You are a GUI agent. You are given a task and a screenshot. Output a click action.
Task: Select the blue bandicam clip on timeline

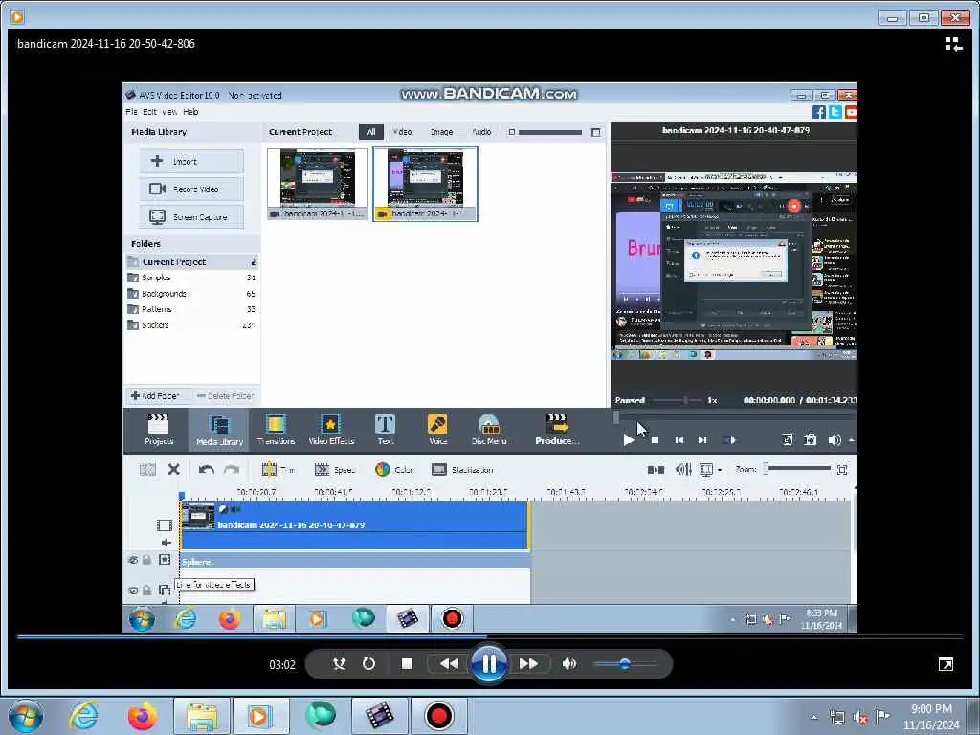[x=354, y=525]
